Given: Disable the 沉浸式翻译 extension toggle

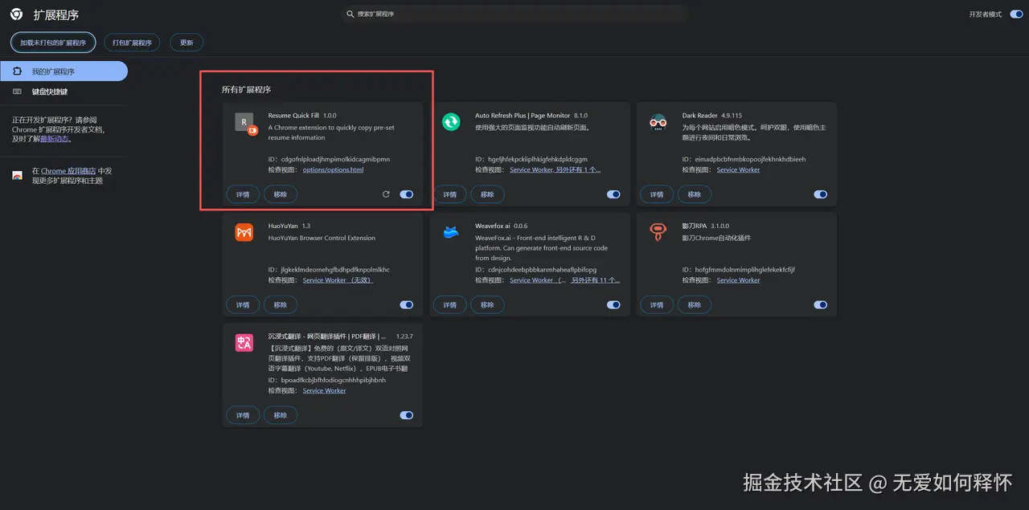Looking at the screenshot, I should coord(407,415).
